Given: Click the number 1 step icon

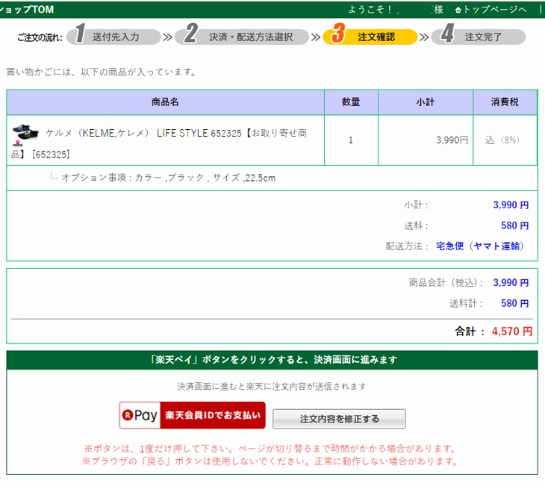Looking at the screenshot, I should tap(79, 34).
